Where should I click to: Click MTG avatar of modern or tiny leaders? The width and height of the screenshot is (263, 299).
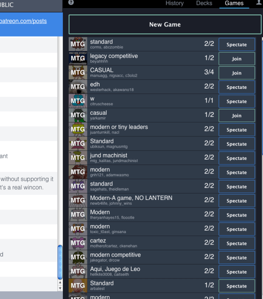click(x=78, y=129)
